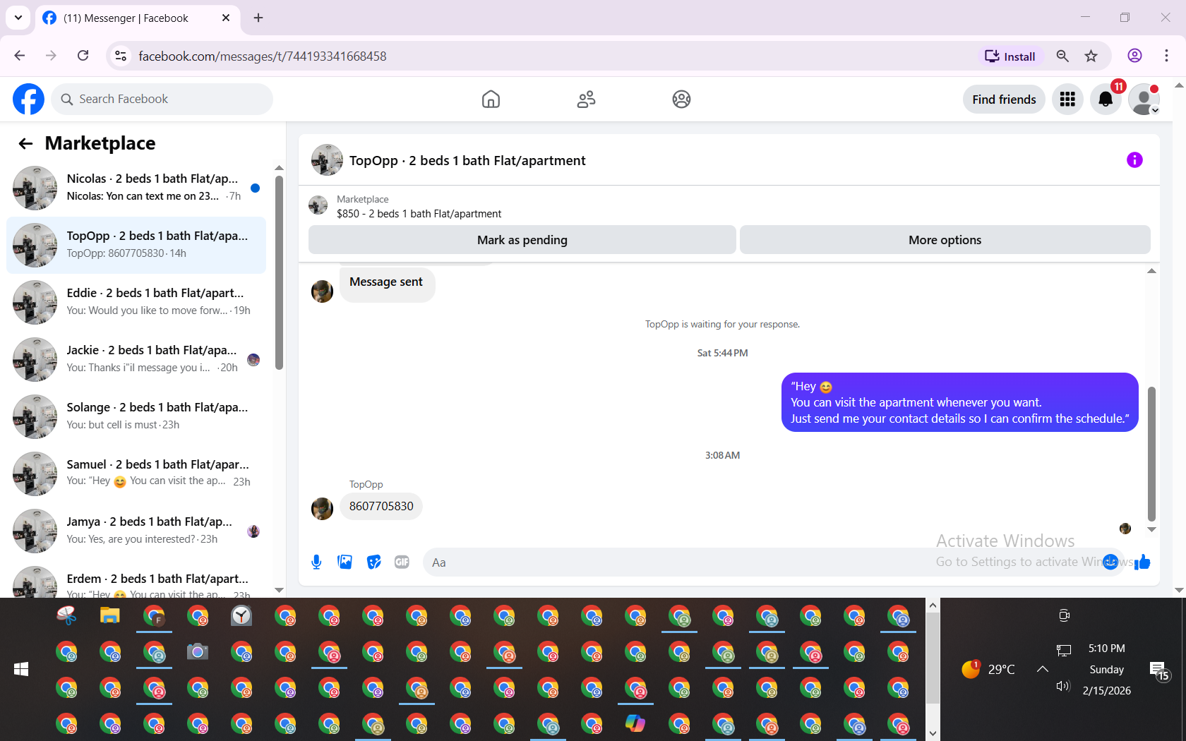Click the Mark as pending button

(x=522, y=240)
